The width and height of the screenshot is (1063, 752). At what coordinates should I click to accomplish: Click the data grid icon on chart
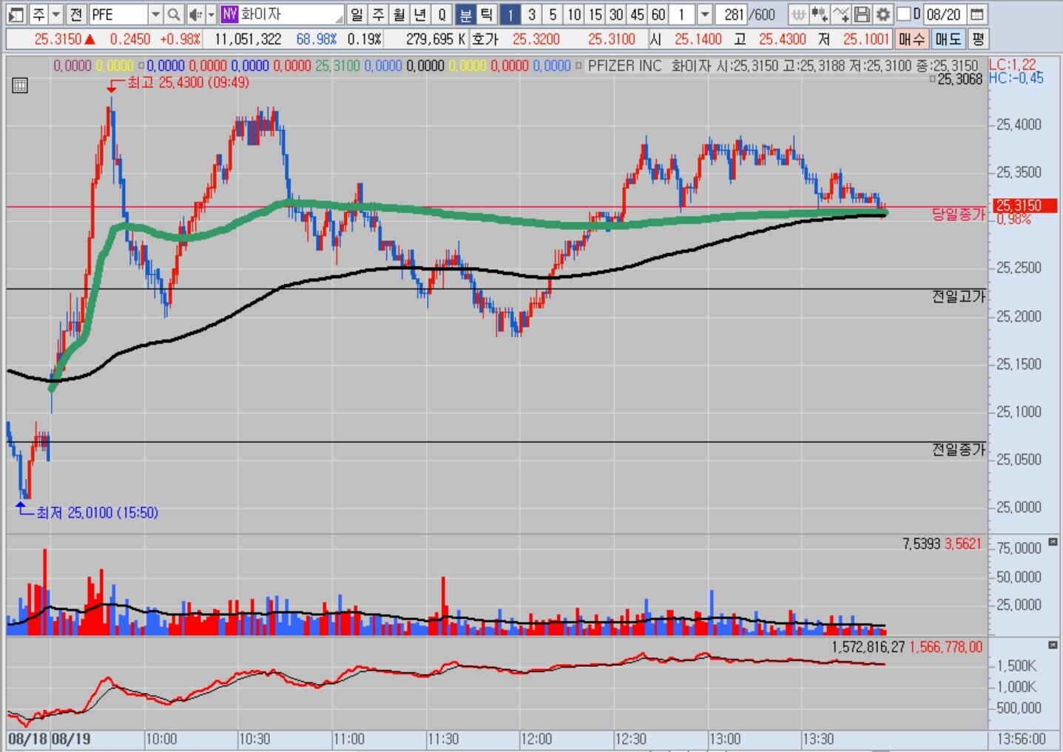pyautogui.click(x=20, y=86)
